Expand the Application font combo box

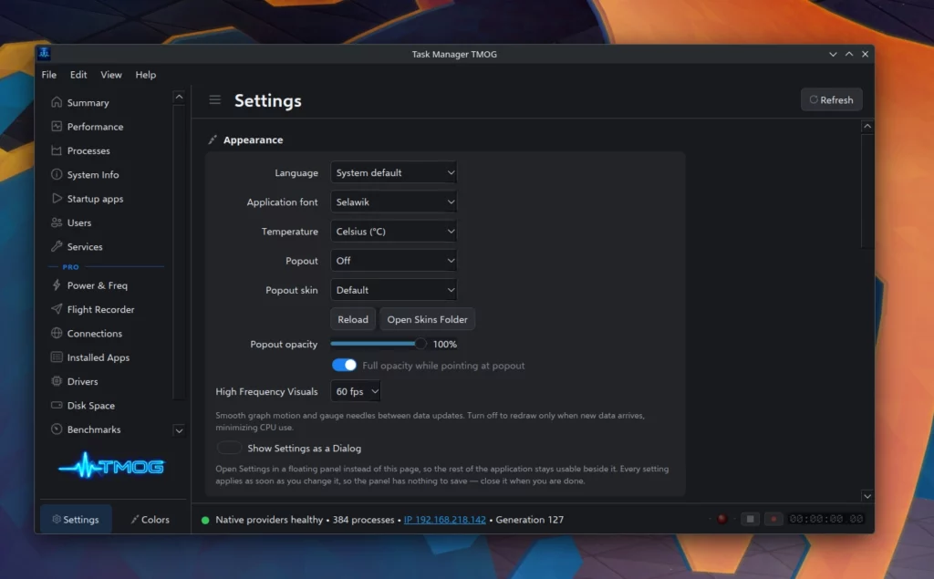pos(394,202)
